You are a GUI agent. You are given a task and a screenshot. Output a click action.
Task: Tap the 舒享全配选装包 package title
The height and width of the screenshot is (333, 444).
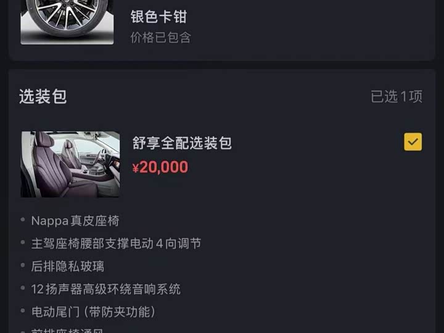pyautogui.click(x=182, y=142)
